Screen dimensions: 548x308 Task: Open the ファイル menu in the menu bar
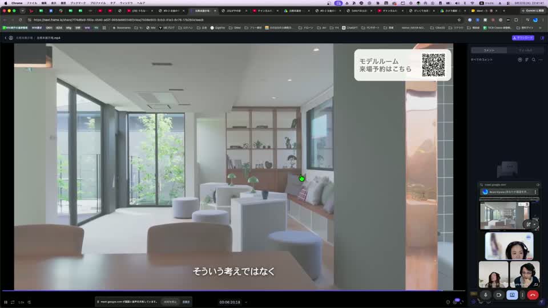(x=32, y=3)
